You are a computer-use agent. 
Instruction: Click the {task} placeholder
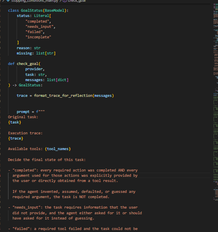point(15,122)
